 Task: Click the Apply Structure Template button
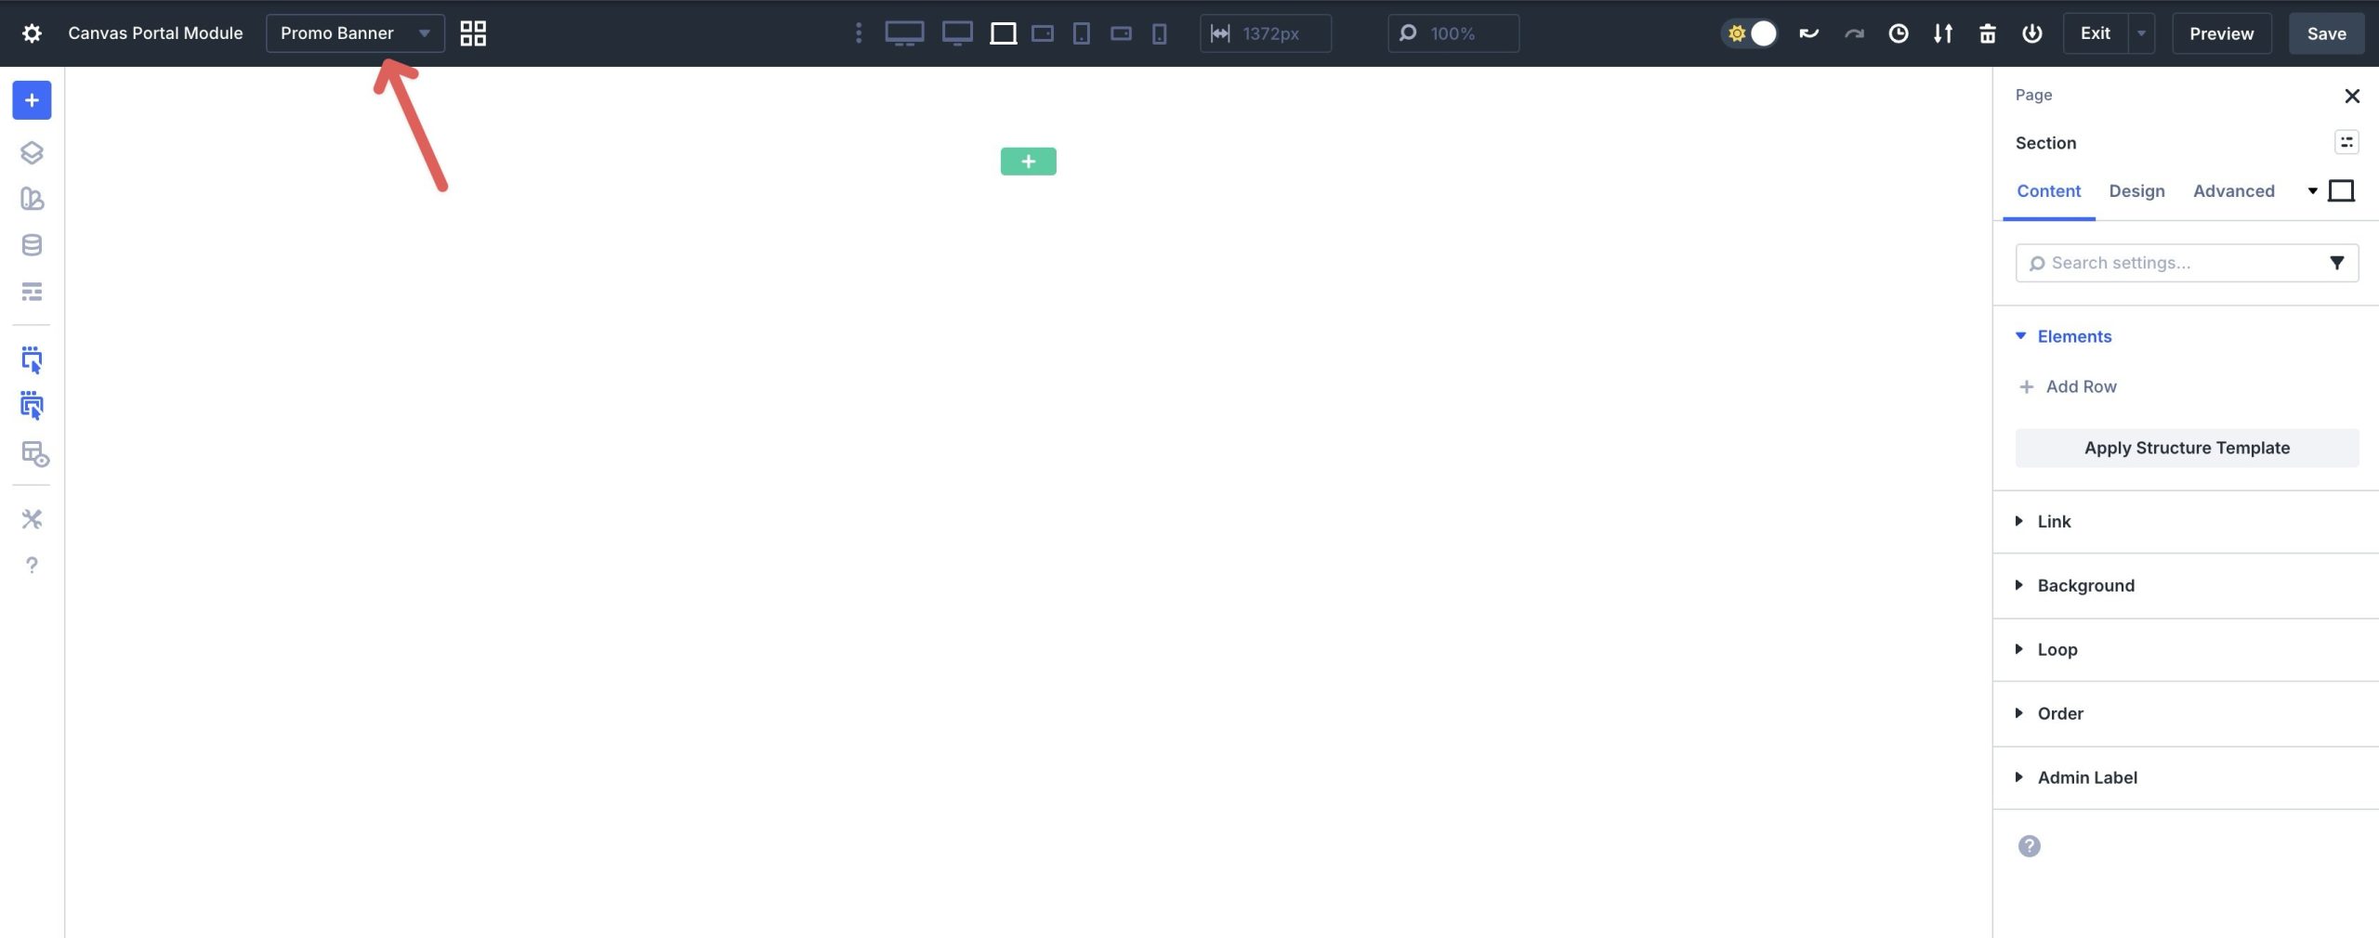tap(2186, 447)
